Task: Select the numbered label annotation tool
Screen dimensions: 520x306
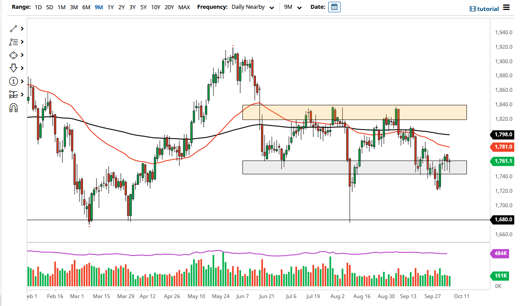Action: click(13, 81)
